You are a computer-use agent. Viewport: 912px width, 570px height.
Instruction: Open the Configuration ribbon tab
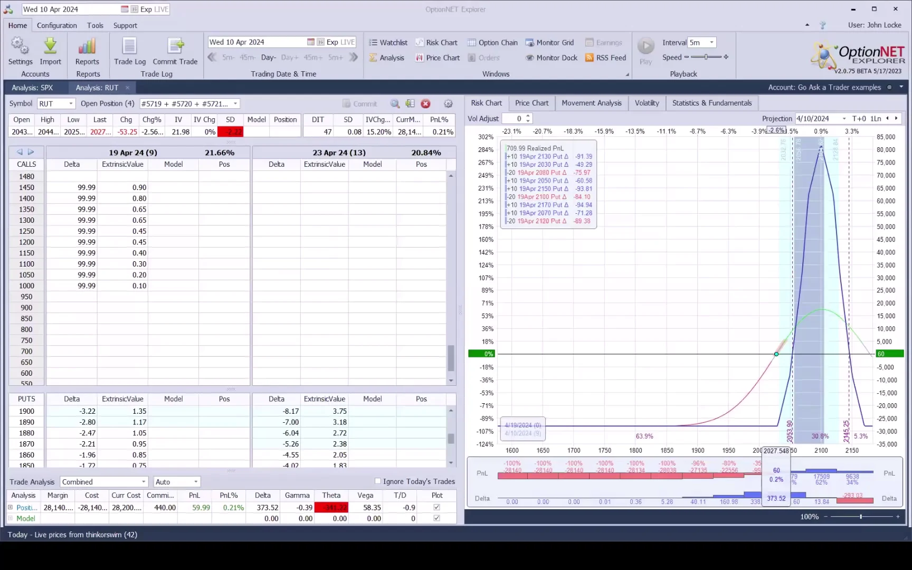57,25
